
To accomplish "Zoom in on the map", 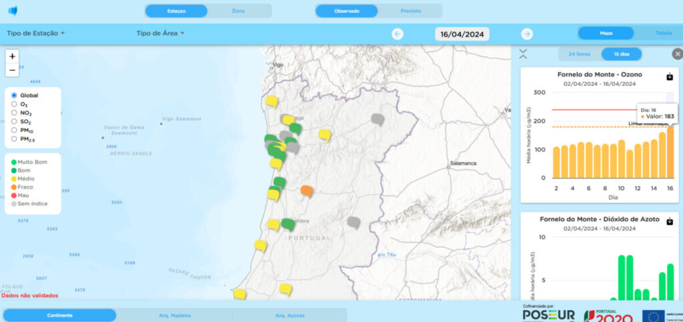I will (12, 56).
